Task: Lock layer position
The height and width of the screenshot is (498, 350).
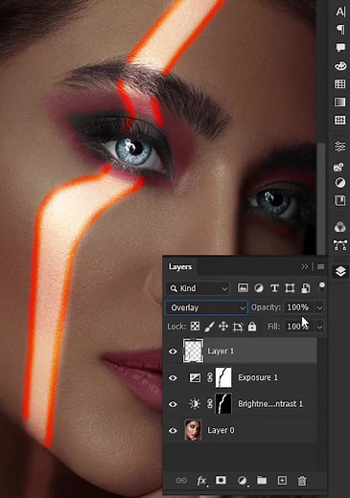Action: 223,327
